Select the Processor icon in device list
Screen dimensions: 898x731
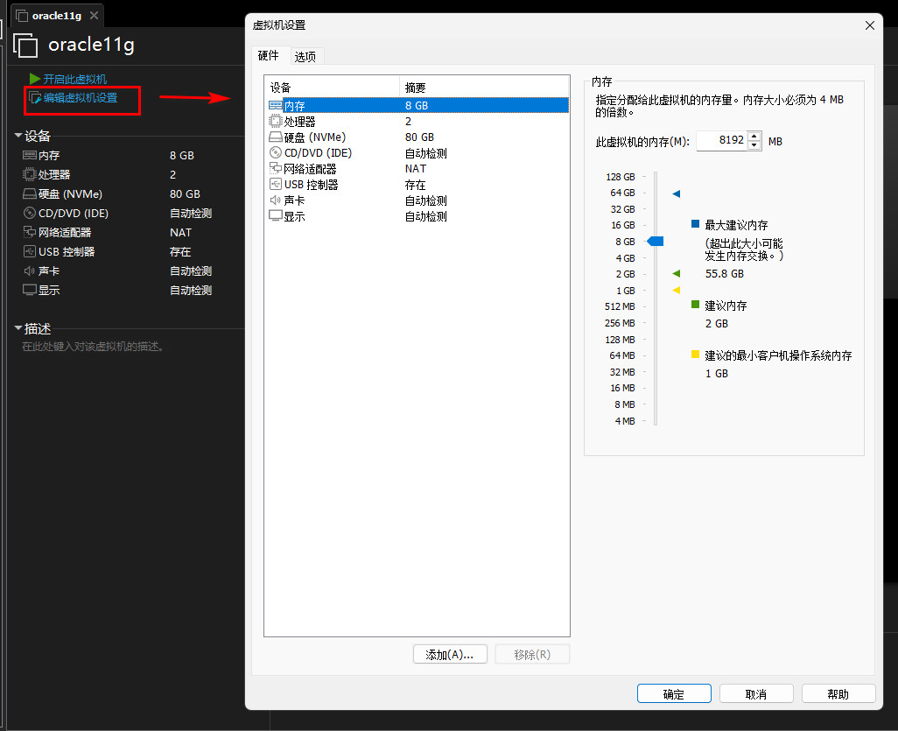(276, 121)
